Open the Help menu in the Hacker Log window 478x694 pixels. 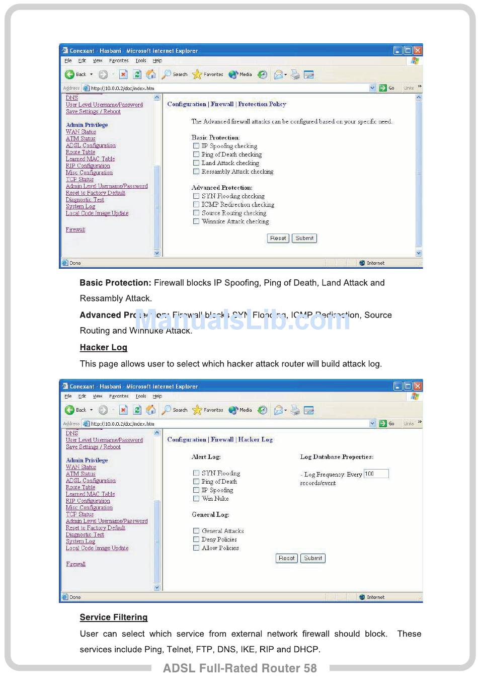pyautogui.click(x=157, y=397)
